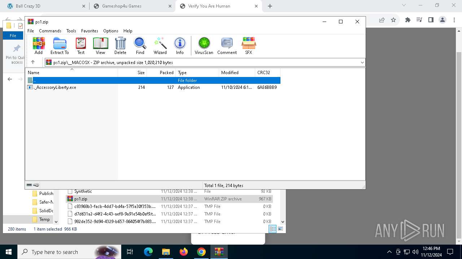This screenshot has height=259, width=462.
Task: Click the Test archive icon
Action: click(81, 46)
